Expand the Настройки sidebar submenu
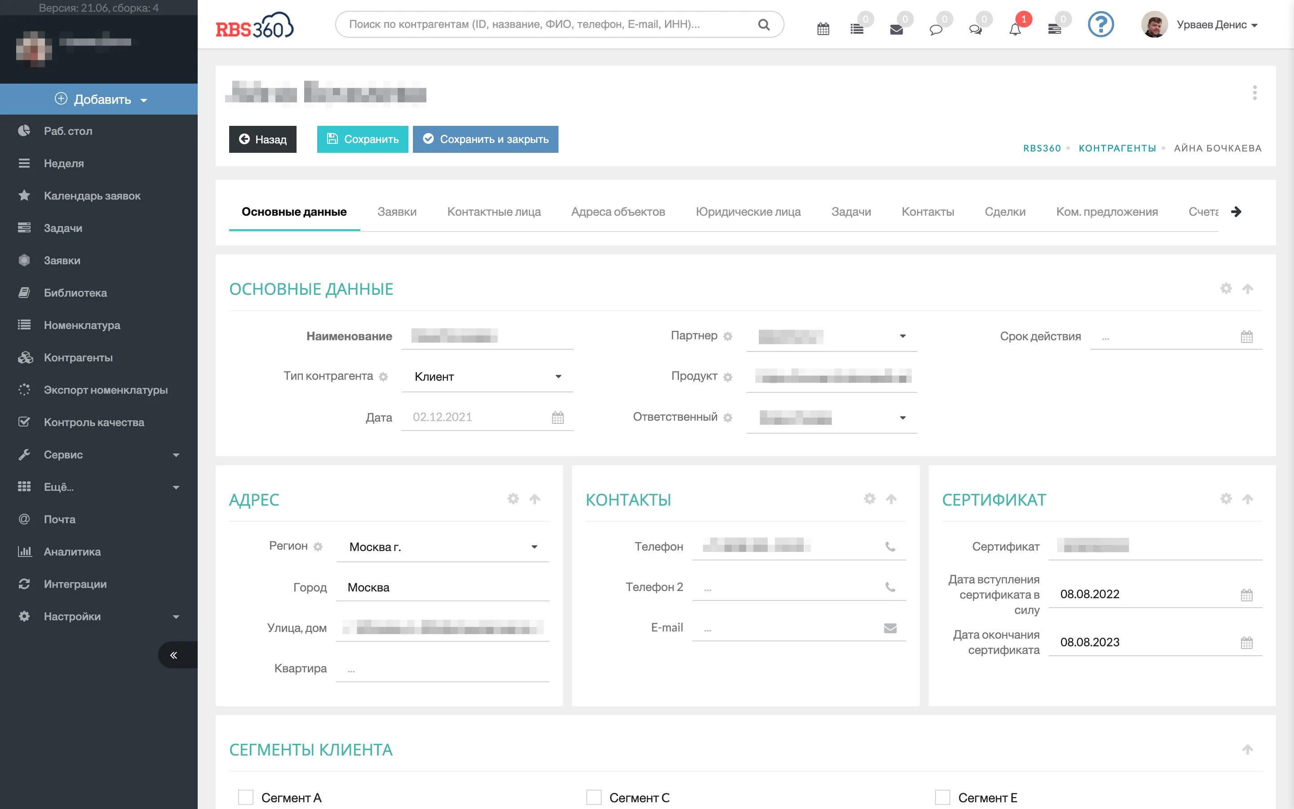 [99, 616]
